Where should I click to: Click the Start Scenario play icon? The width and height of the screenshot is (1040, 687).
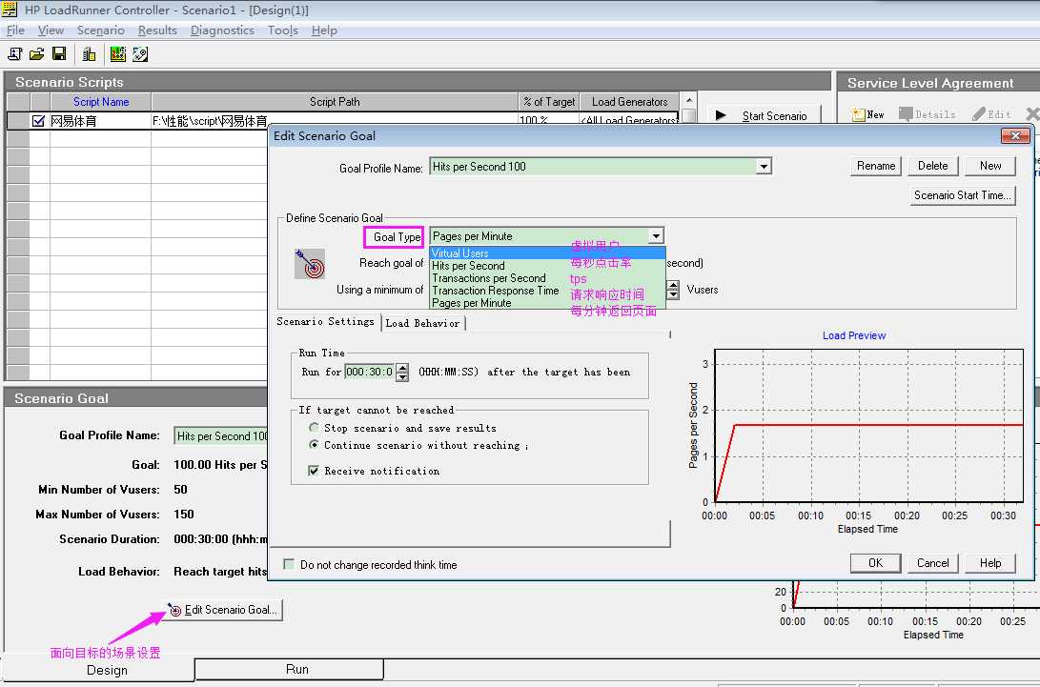coord(721,115)
